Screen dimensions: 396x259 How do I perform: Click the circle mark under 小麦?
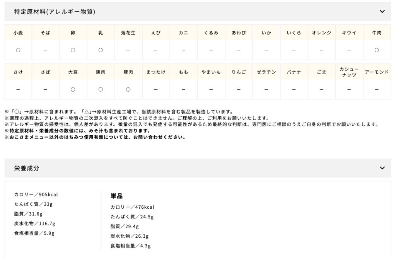point(18,50)
